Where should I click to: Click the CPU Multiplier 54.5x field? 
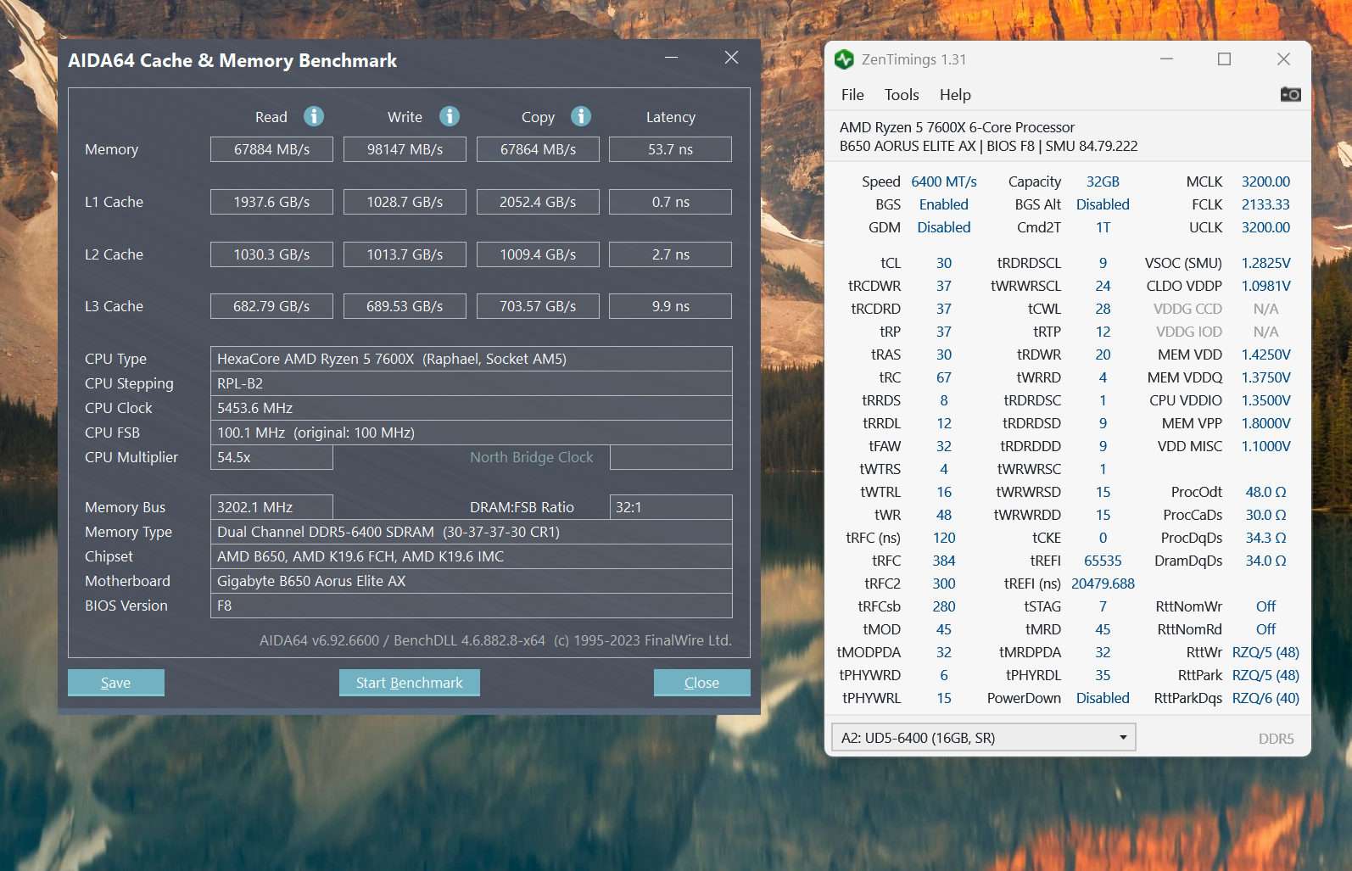[x=271, y=457]
